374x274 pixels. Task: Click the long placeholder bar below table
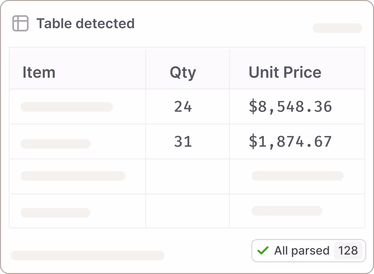88,256
